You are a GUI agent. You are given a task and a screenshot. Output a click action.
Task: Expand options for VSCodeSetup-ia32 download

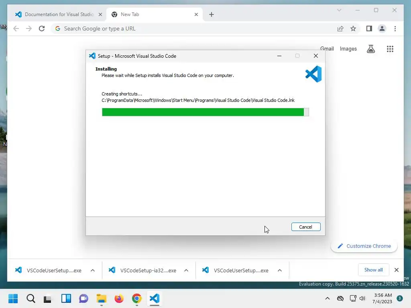pos(186,270)
